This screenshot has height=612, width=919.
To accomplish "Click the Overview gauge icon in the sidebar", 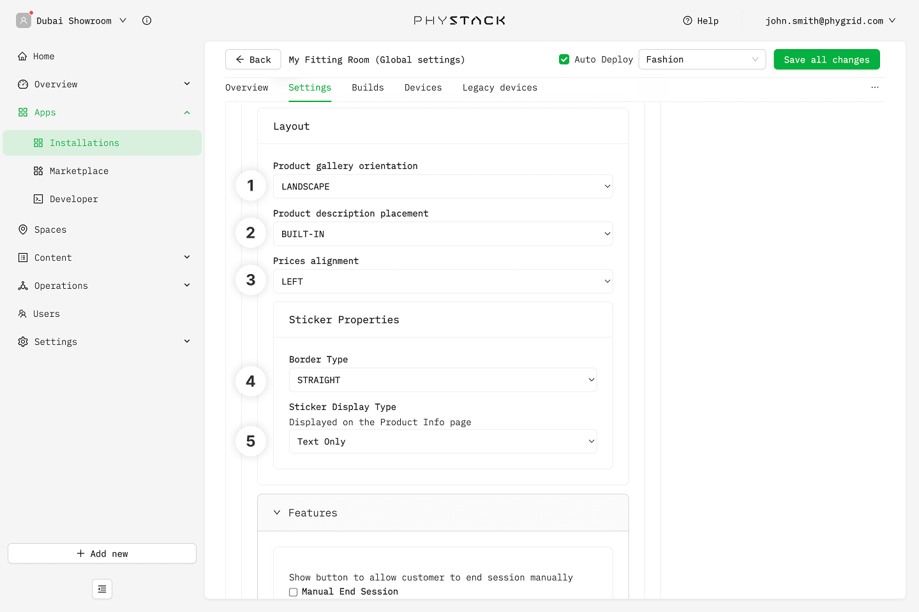I will pyautogui.click(x=23, y=84).
